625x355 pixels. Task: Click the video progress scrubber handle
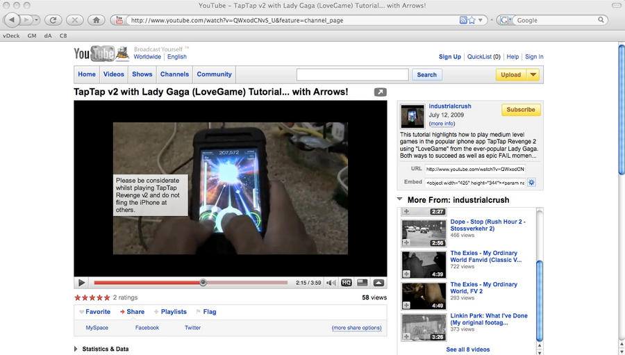tap(203, 283)
